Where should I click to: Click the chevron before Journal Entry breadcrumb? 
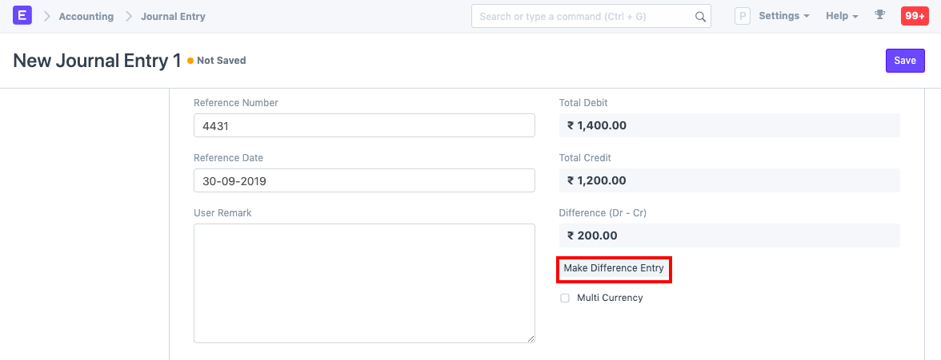(127, 17)
